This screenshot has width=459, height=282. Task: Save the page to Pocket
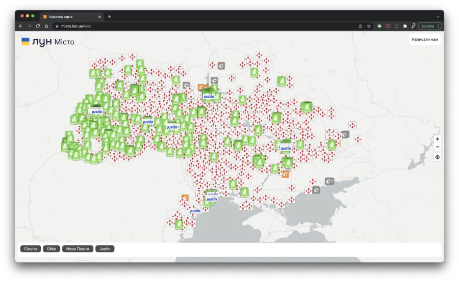pyautogui.click(x=388, y=26)
